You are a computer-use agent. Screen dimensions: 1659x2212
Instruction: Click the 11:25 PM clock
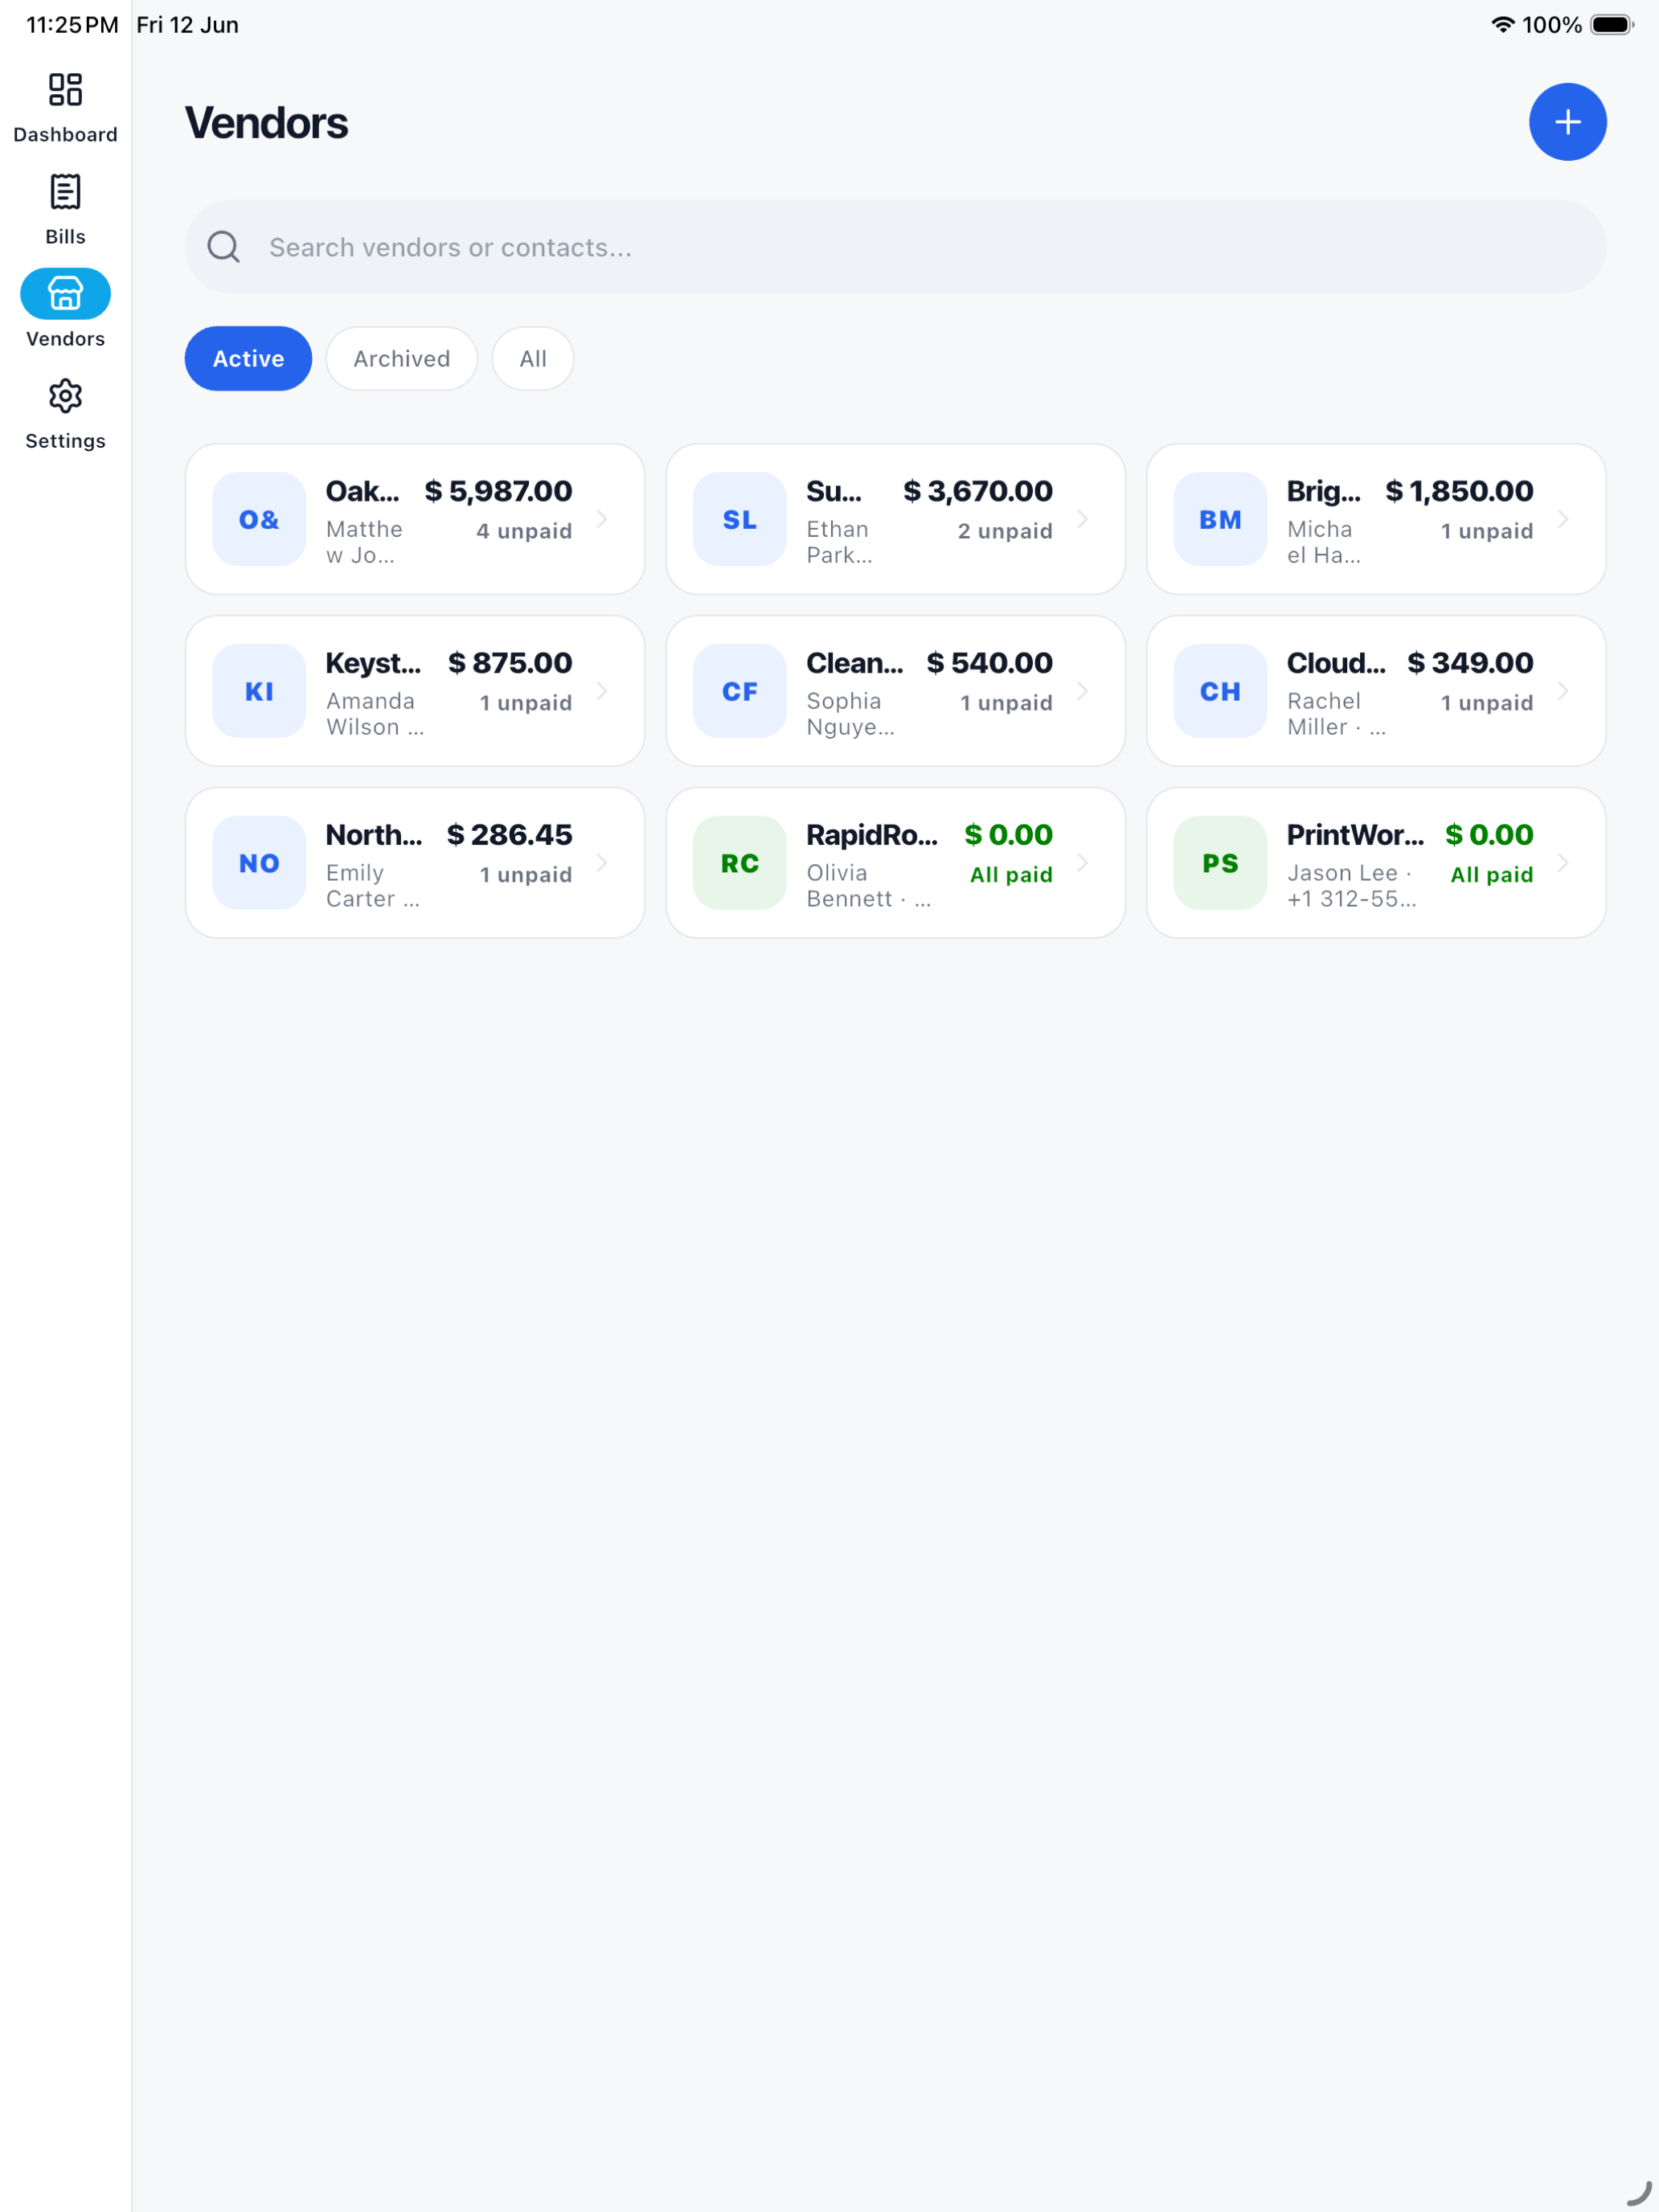click(72, 25)
